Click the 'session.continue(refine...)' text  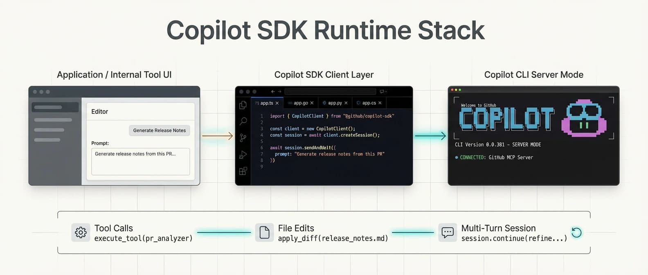(514, 238)
